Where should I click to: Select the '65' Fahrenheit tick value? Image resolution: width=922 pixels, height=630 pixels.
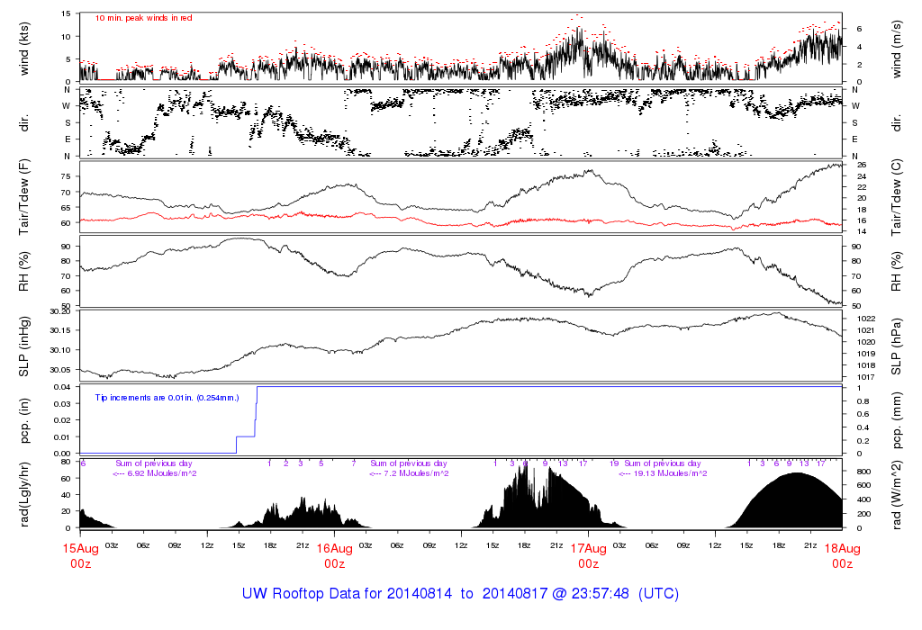coord(65,208)
